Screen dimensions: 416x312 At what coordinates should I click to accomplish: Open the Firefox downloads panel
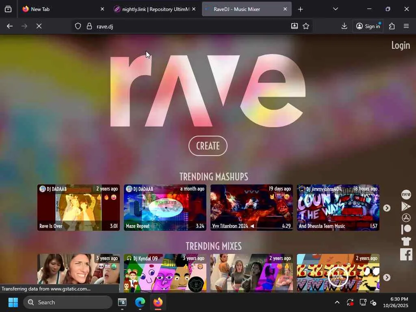(344, 26)
